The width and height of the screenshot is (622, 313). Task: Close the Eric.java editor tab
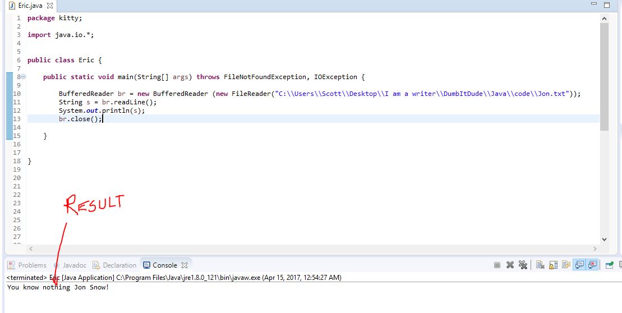49,6
